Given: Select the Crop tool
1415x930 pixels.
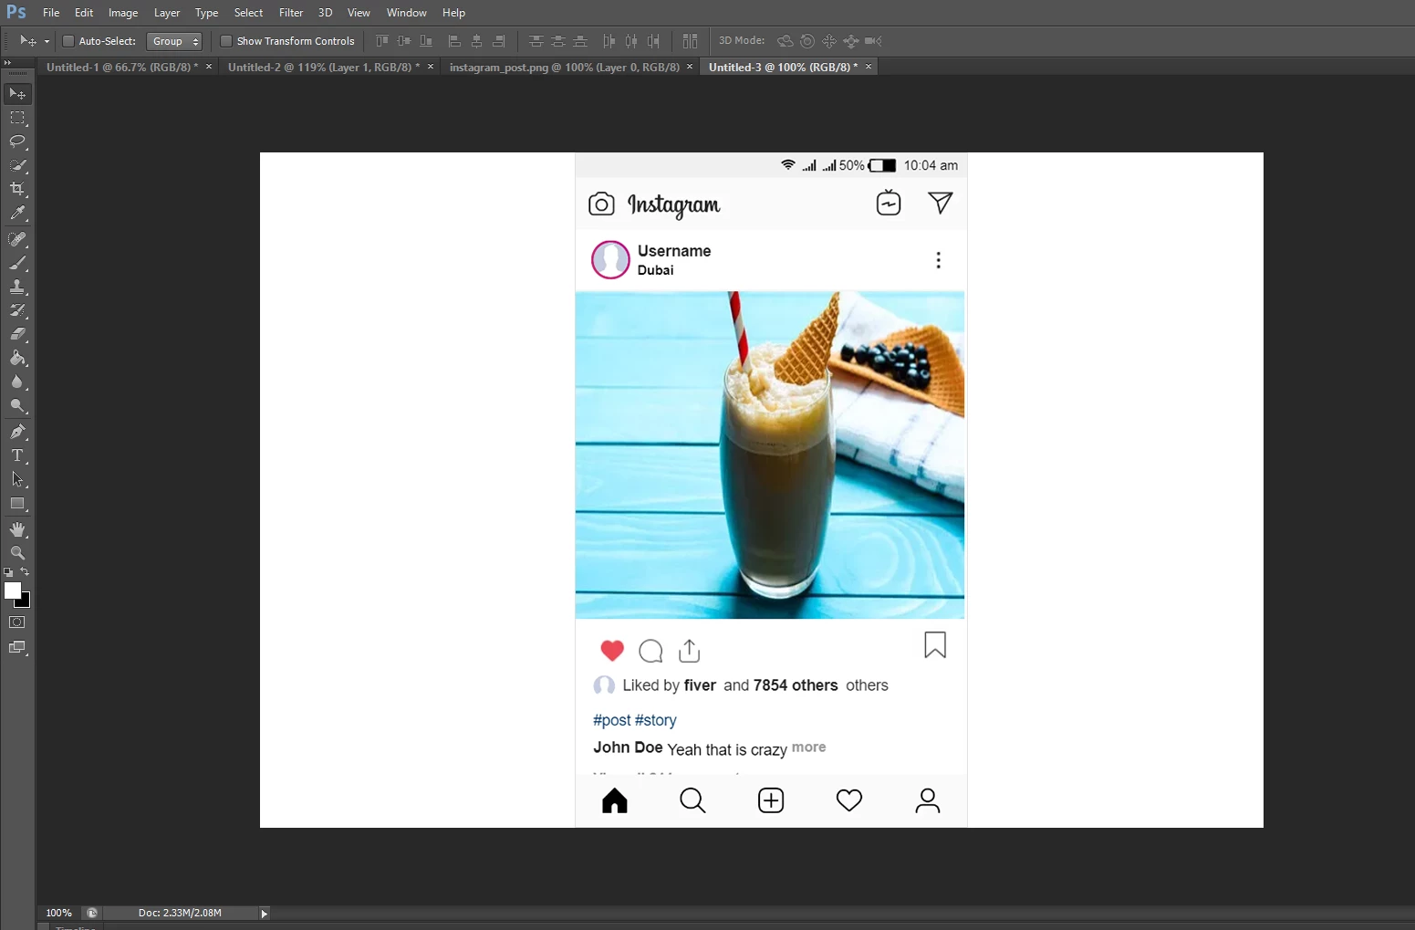Looking at the screenshot, I should tap(17, 189).
